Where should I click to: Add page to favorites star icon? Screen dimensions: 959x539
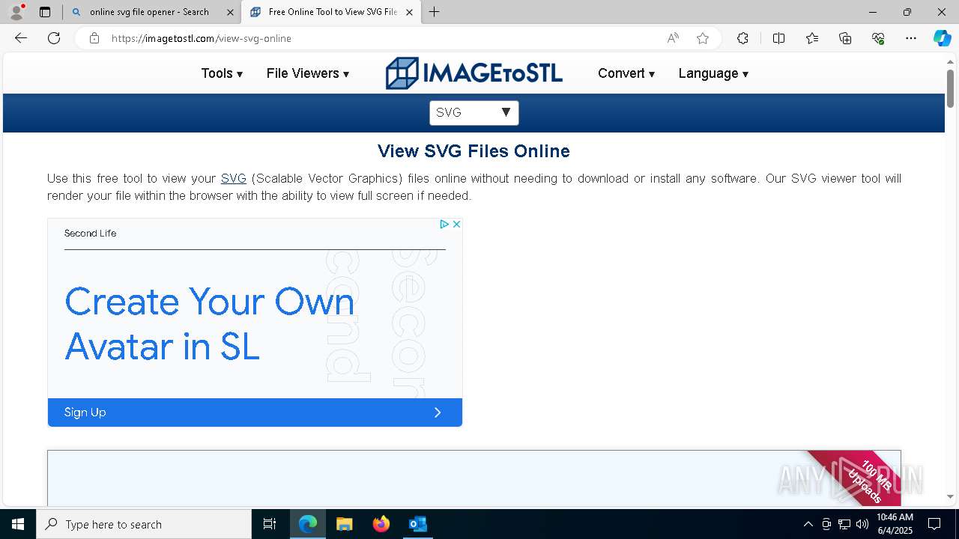point(703,38)
